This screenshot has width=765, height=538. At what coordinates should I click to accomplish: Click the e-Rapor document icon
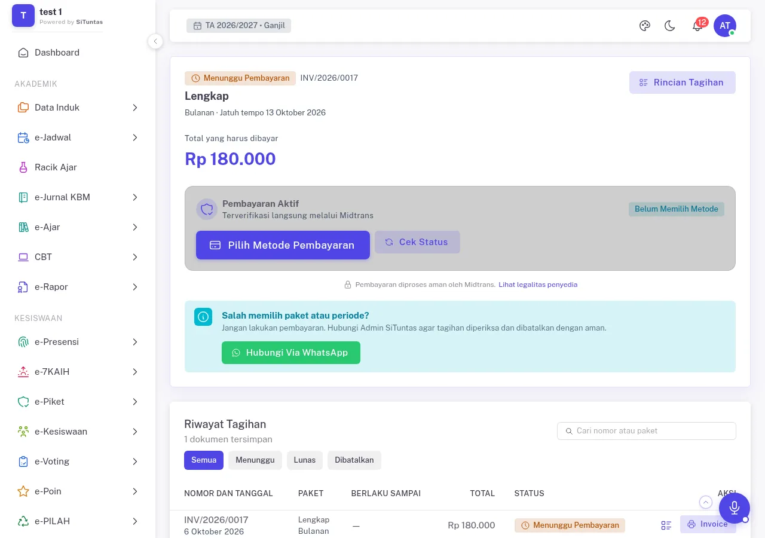pyautogui.click(x=23, y=287)
